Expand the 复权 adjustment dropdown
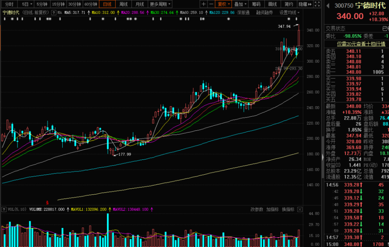 pyautogui.click(x=224, y=4)
